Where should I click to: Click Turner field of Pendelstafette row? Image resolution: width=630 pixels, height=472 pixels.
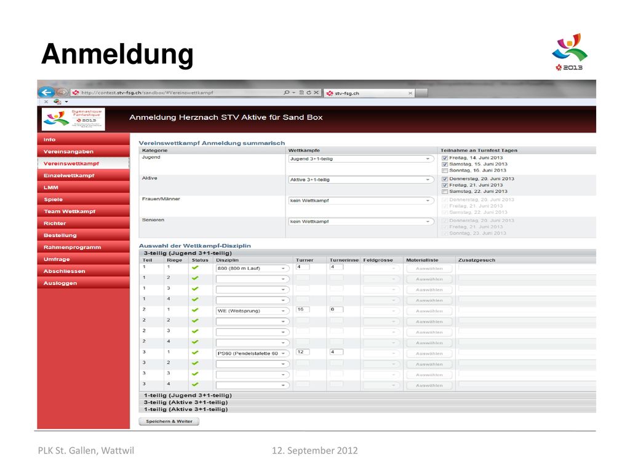303,352
